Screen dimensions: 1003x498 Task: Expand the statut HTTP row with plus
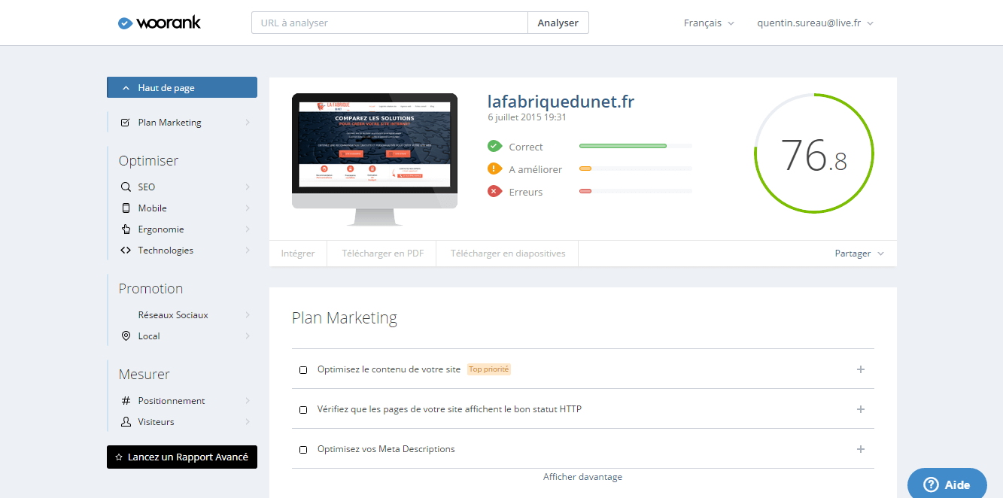[x=861, y=409]
